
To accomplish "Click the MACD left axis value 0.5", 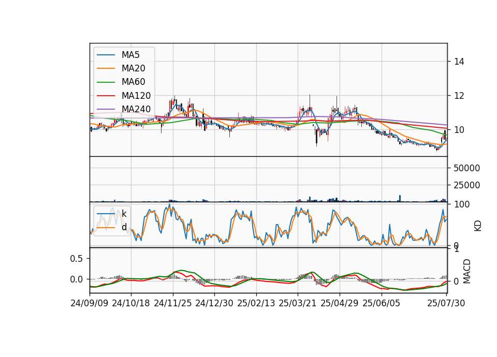I will (x=76, y=259).
